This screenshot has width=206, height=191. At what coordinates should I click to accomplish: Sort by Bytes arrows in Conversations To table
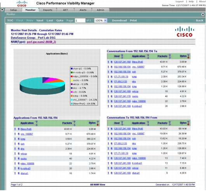pos(188,123)
